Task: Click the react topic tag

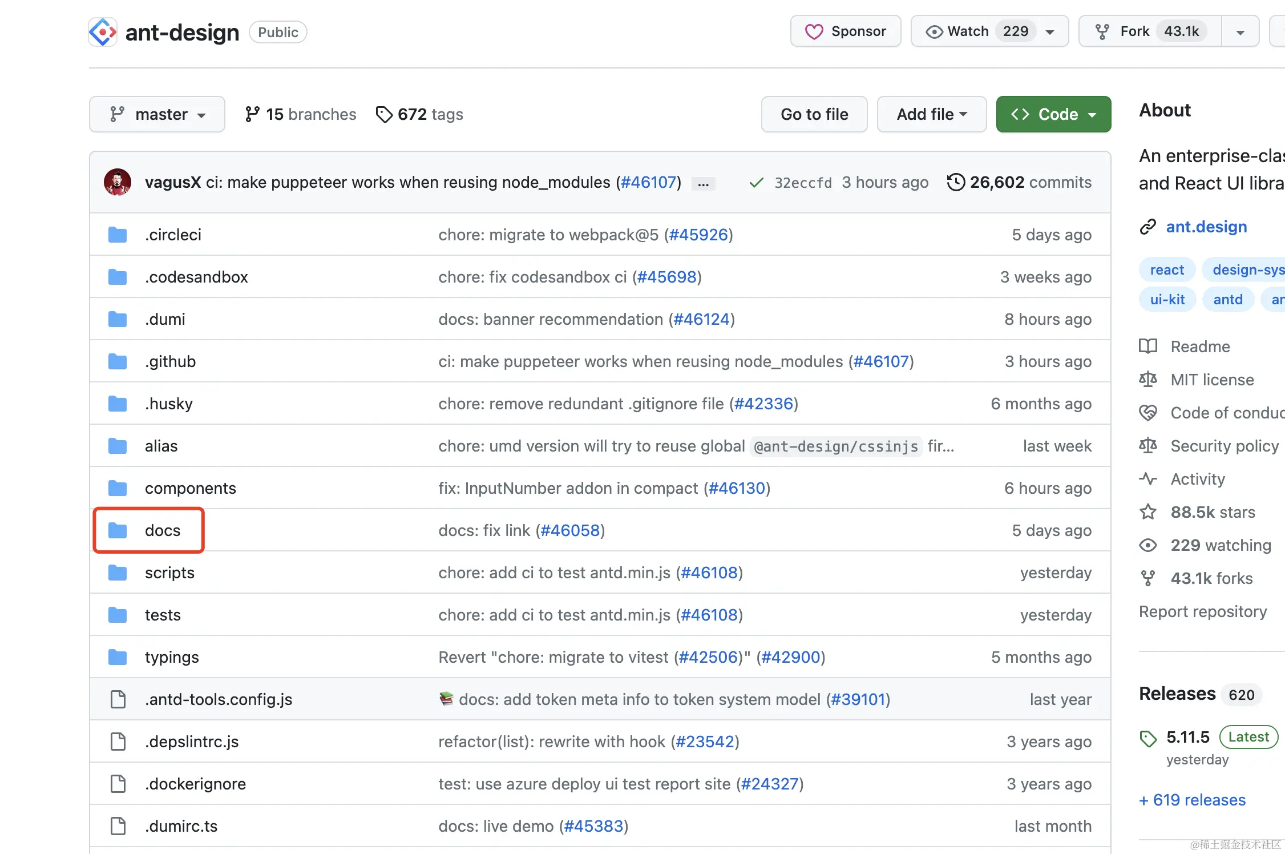Action: [x=1167, y=270]
